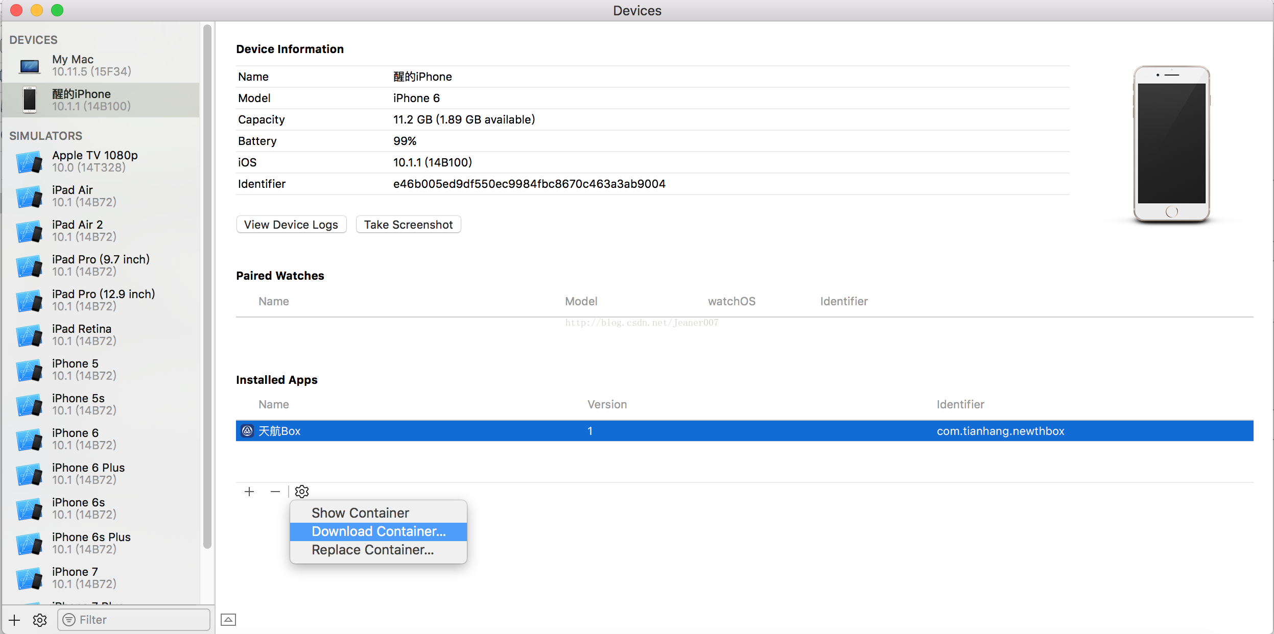Click the 天航Box app icon
The image size is (1274, 634).
tap(247, 431)
